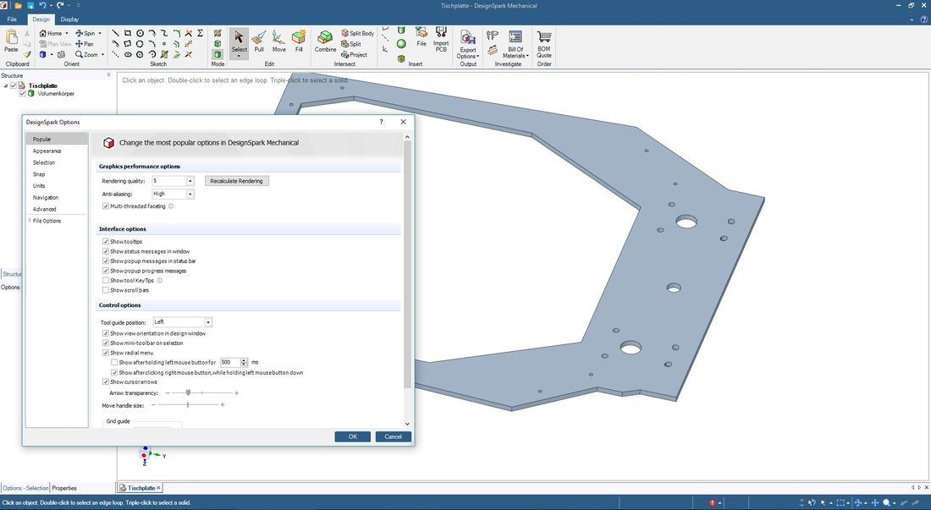
Task: Select the Line sketch tool
Action: (x=115, y=33)
